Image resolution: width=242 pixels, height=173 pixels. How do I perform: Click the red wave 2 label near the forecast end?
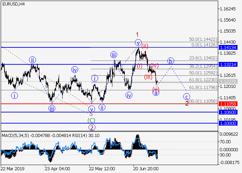point(187,103)
